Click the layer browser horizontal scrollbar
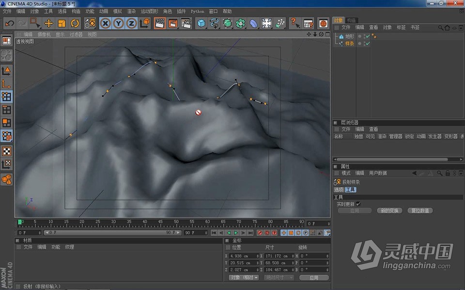This screenshot has height=290, width=465. click(392, 159)
